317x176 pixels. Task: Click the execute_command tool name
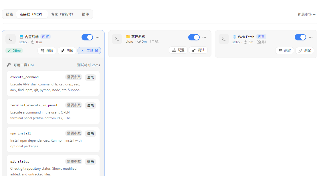coord(25,77)
